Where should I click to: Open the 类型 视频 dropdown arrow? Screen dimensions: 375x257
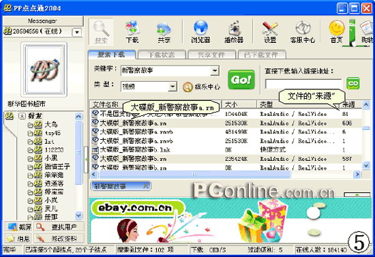point(172,87)
